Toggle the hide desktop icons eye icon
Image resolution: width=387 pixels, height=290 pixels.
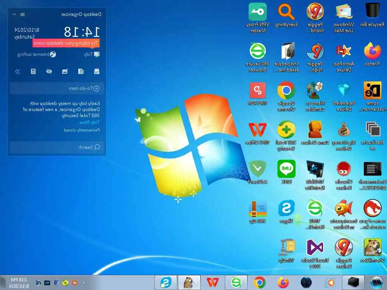[49, 71]
